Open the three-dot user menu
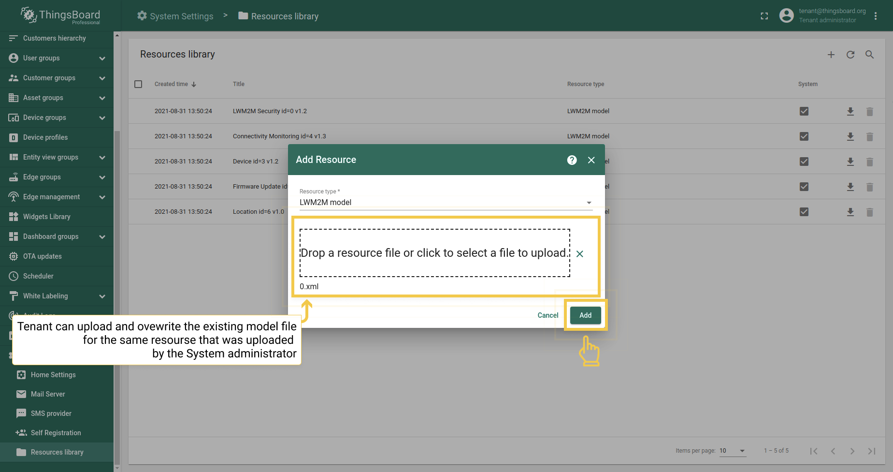893x472 pixels. pyautogui.click(x=876, y=16)
